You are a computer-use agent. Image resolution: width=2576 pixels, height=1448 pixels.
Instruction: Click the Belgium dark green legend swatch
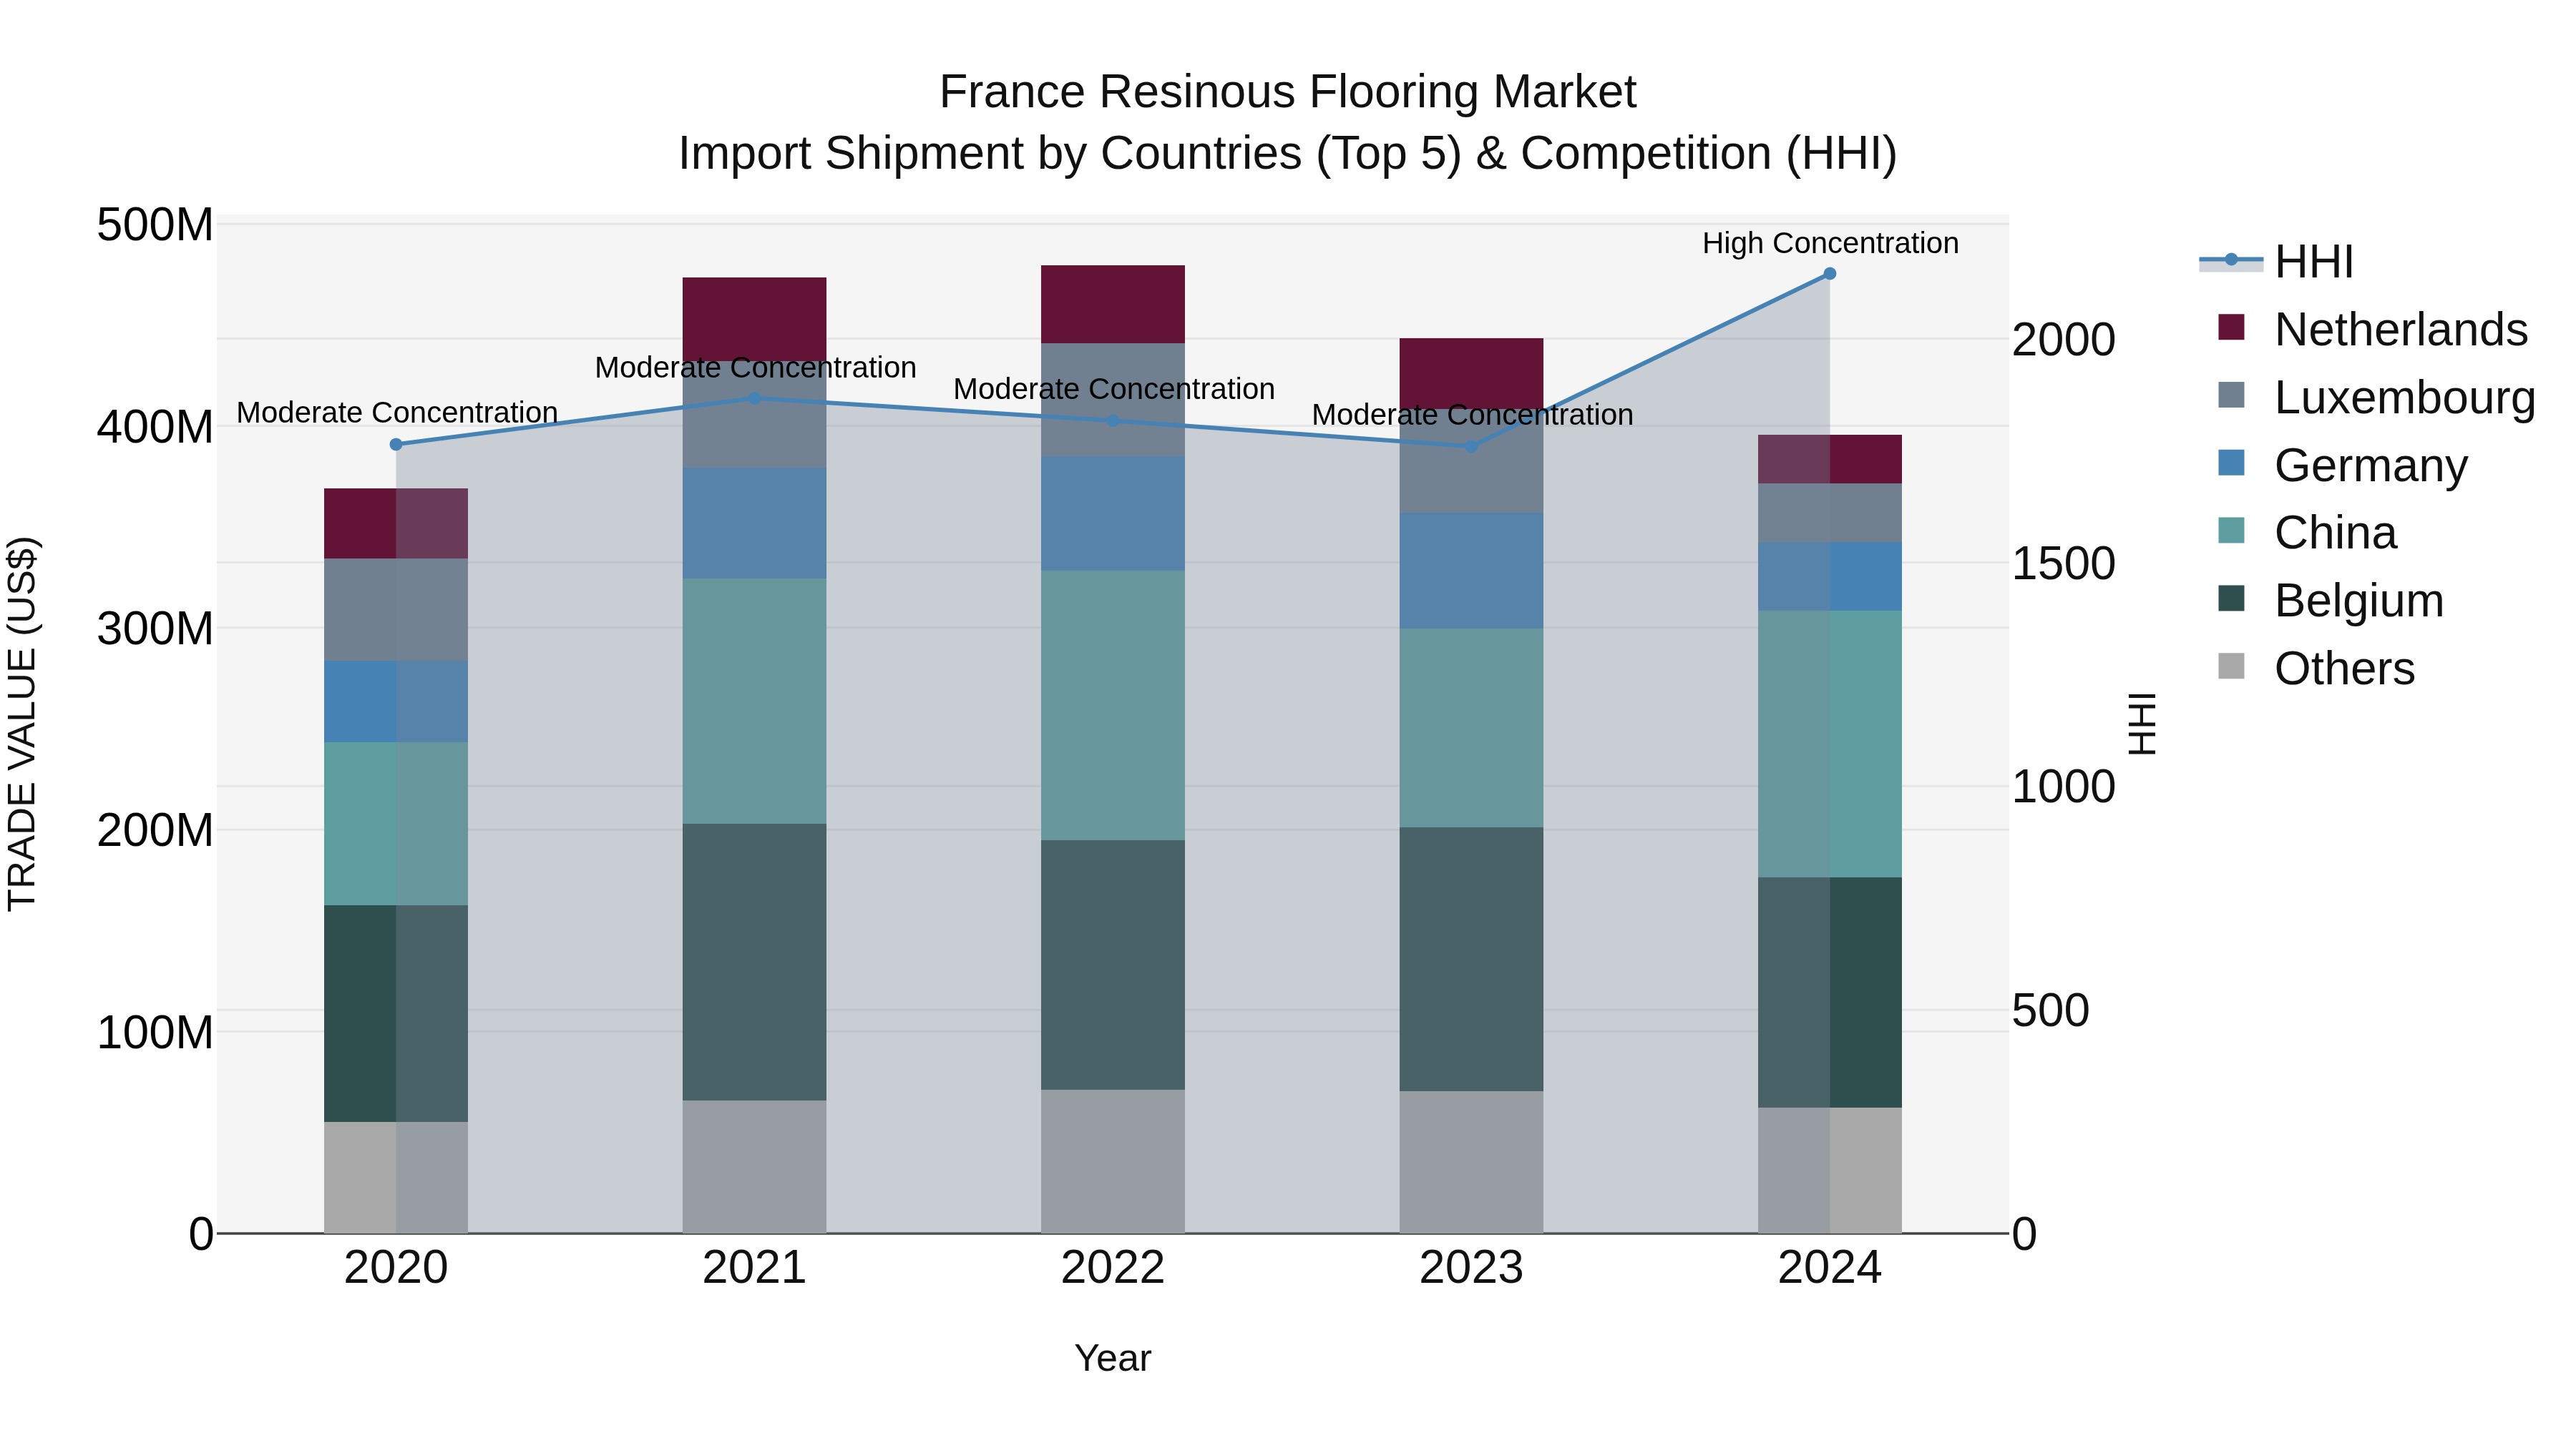[x=2231, y=600]
